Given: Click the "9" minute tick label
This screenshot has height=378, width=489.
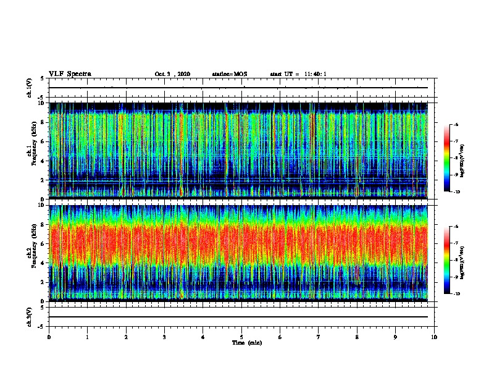Looking at the screenshot, I should [395, 337].
